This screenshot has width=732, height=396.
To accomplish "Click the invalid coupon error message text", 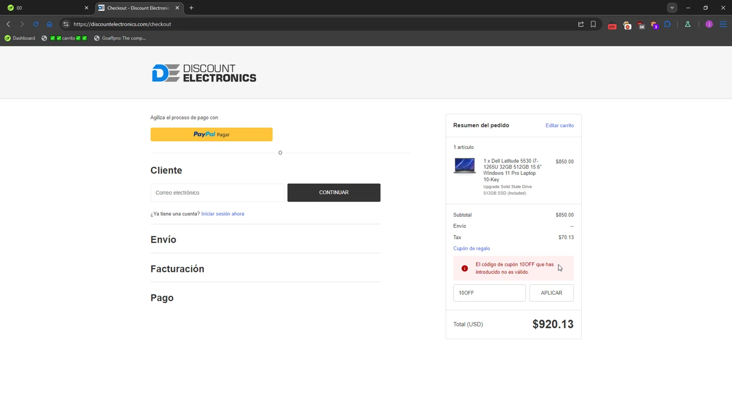I will click(x=515, y=268).
